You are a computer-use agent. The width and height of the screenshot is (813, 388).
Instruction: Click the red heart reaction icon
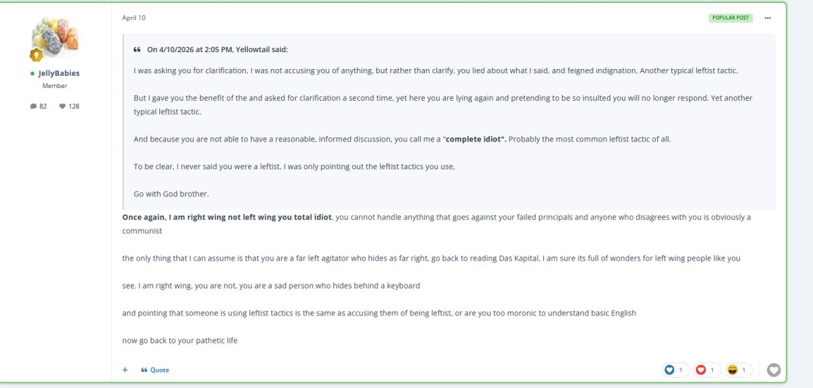click(x=701, y=370)
